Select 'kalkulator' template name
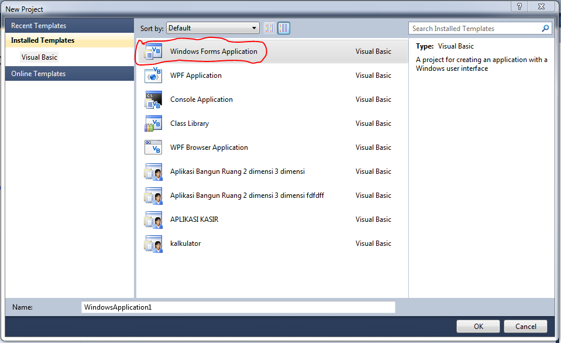This screenshot has width=561, height=343. (185, 243)
